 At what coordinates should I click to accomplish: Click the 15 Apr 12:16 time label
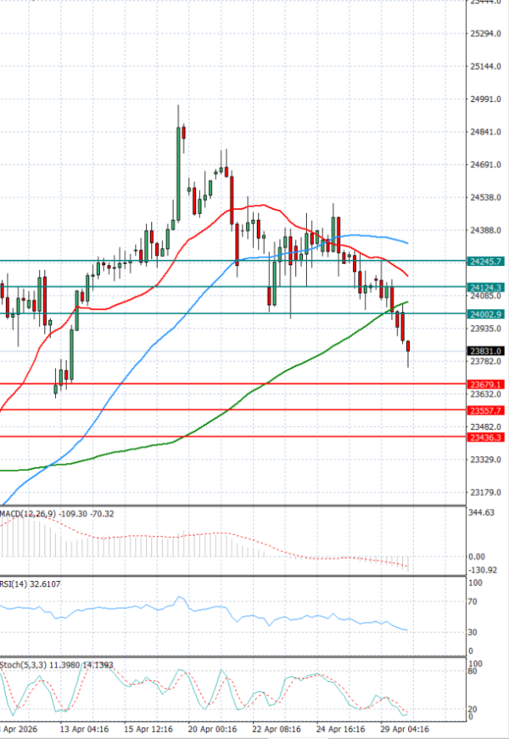coord(148,729)
